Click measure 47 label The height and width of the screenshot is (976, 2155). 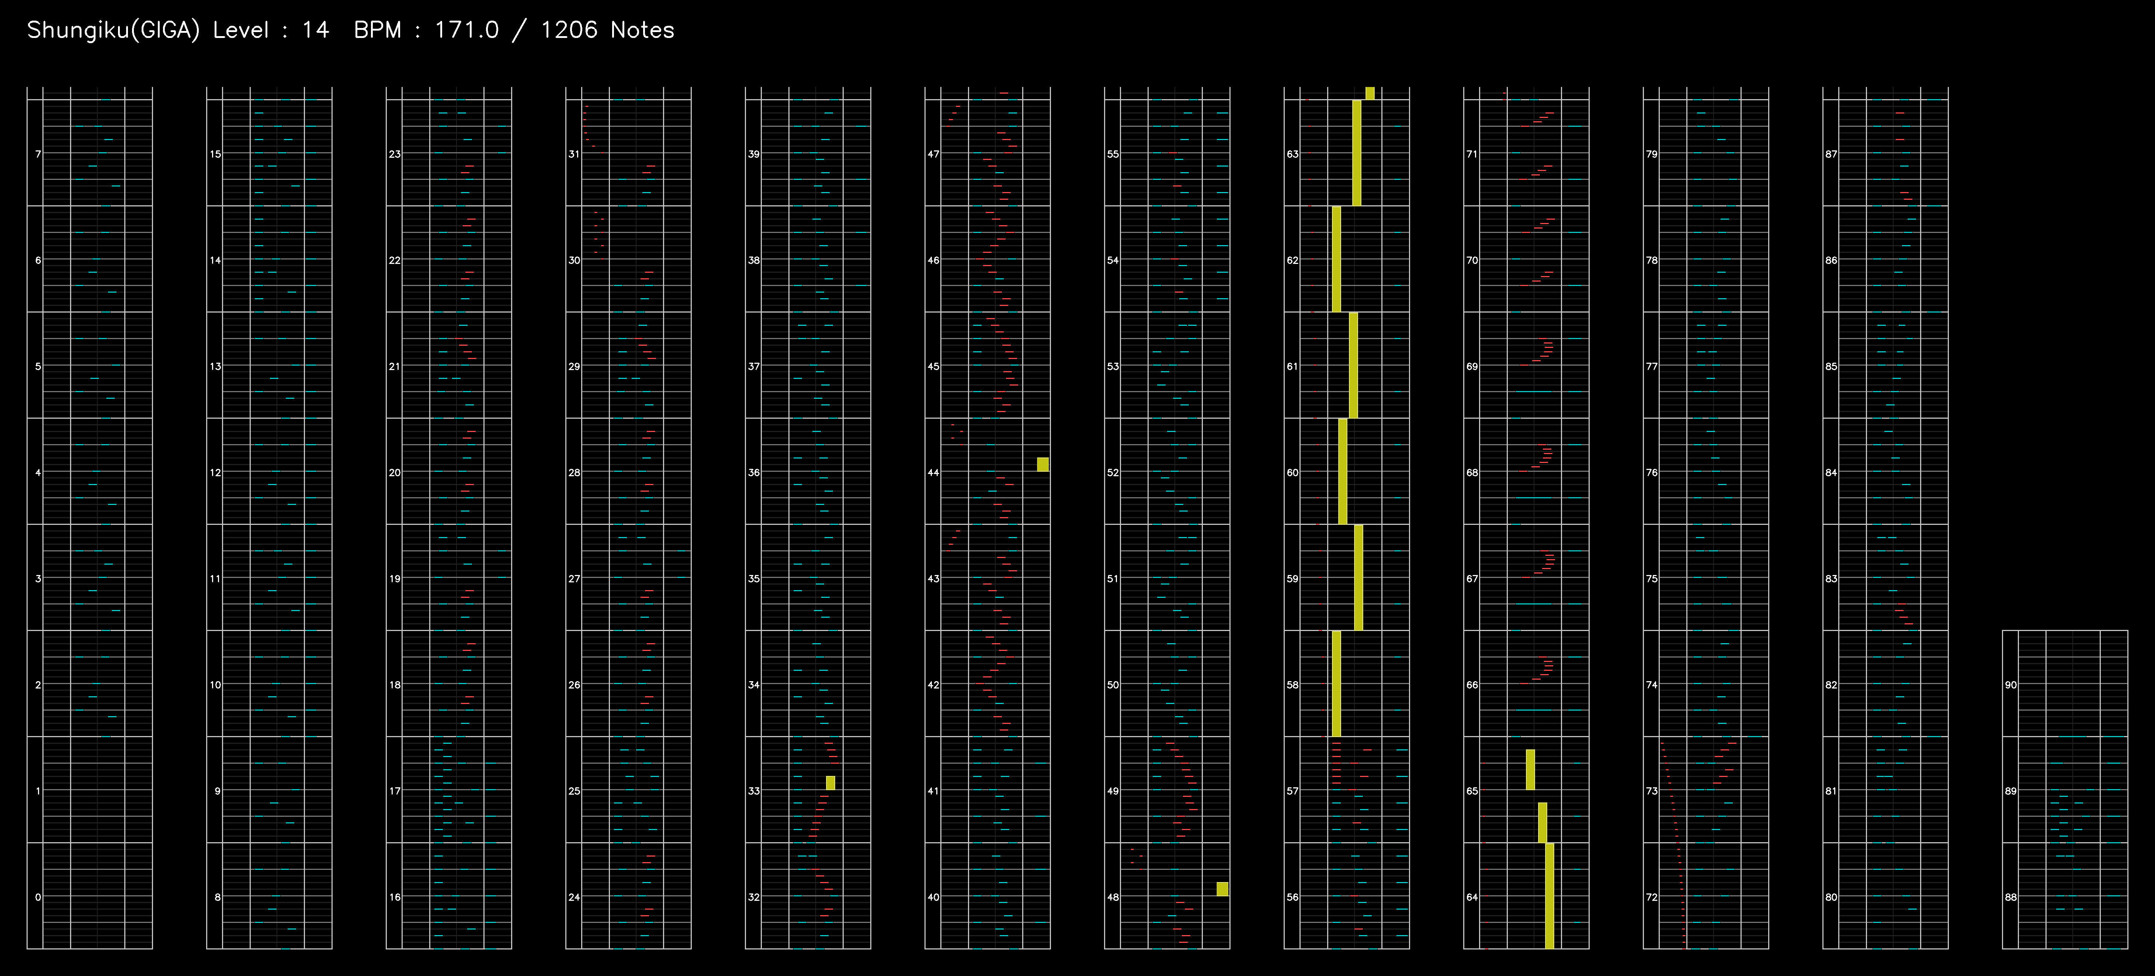click(x=934, y=154)
